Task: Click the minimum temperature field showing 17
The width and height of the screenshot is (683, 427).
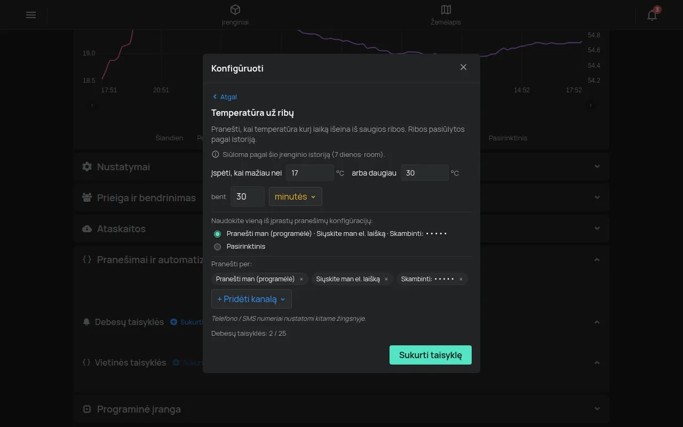Action: (x=310, y=173)
